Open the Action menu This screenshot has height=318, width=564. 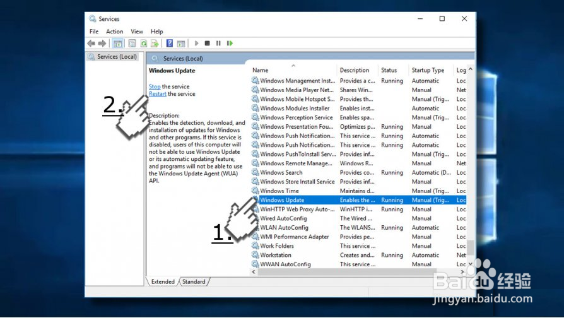click(114, 32)
